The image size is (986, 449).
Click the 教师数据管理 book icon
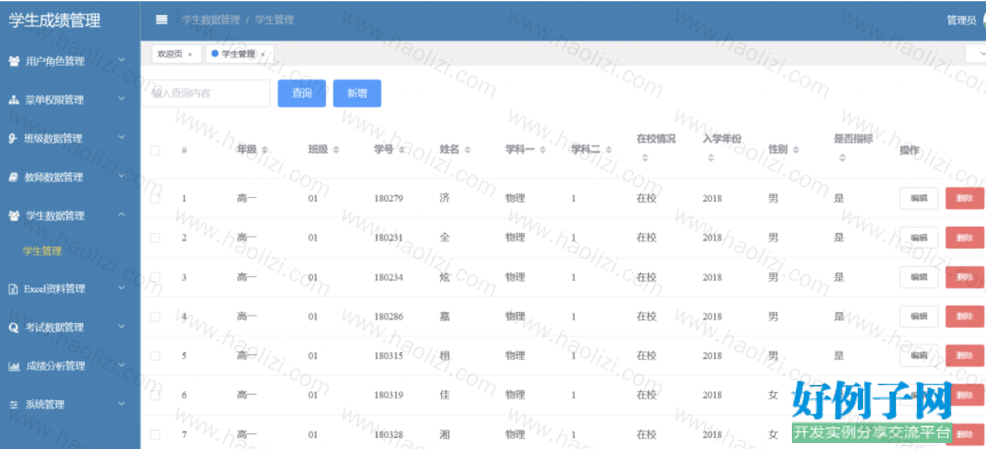tap(13, 177)
